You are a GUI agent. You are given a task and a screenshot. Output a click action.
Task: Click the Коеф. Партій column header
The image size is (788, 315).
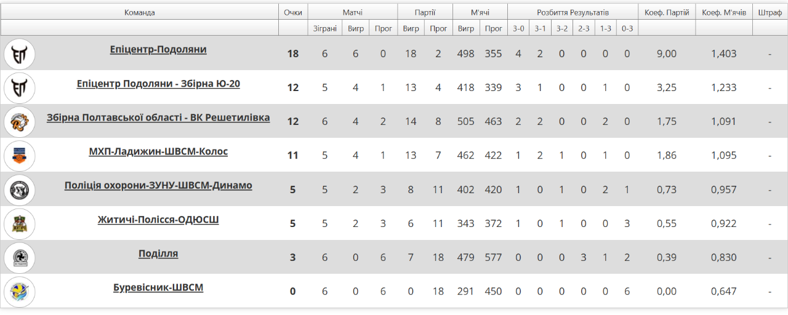[667, 12]
